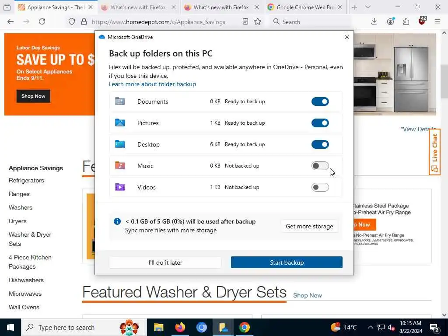The width and height of the screenshot is (448, 336).
Task: Toggle Firefox reader view icon
Action: point(245,22)
